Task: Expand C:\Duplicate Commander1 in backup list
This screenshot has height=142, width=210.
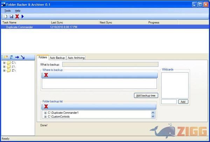Action: pyautogui.click(x=45, y=113)
